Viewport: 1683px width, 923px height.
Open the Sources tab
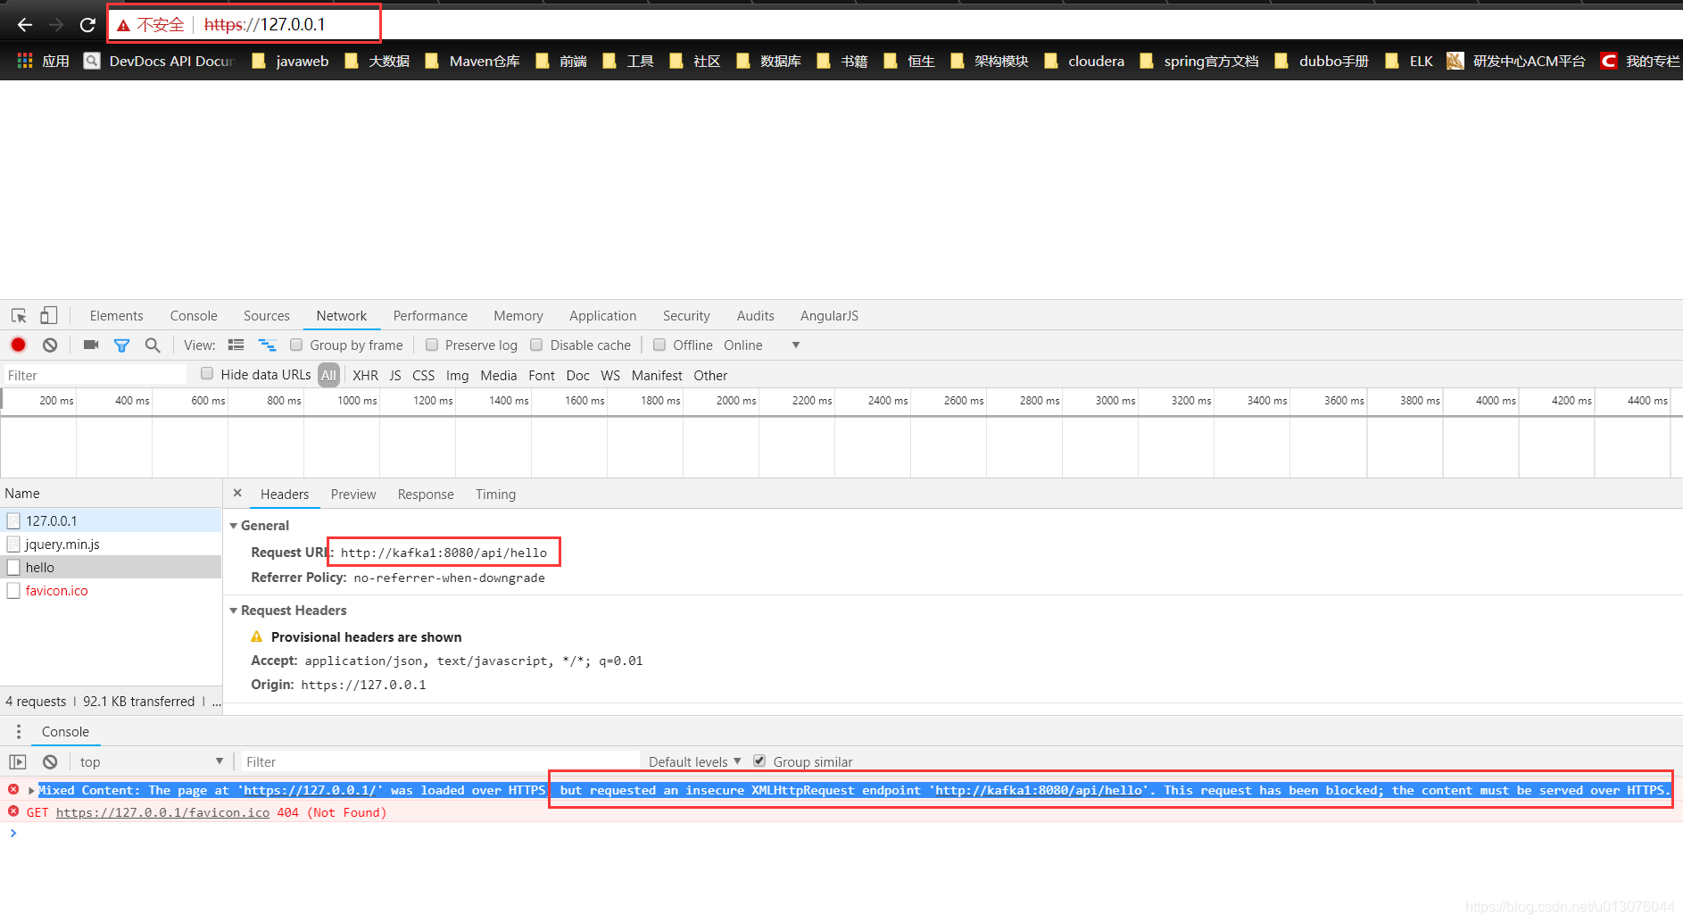[267, 316]
